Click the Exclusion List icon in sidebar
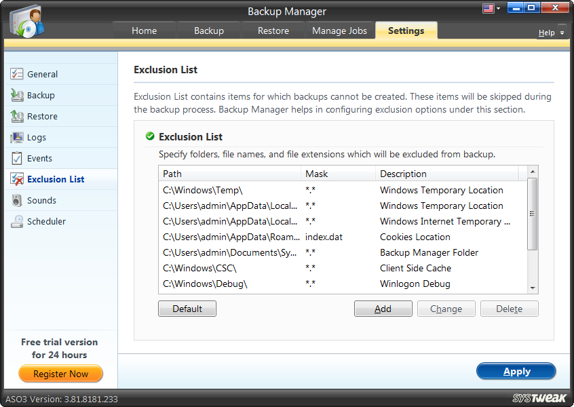This screenshot has height=407, width=574. (16, 179)
